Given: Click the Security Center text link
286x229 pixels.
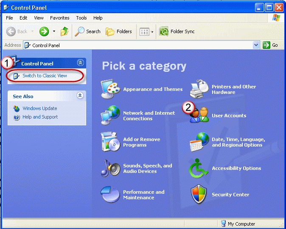Looking at the screenshot, I should click(230, 195).
